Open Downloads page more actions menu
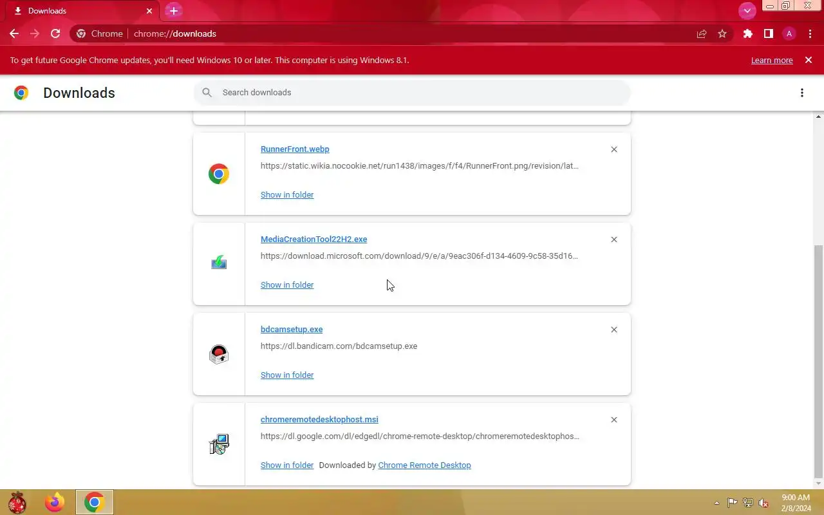This screenshot has width=824, height=515. click(801, 93)
